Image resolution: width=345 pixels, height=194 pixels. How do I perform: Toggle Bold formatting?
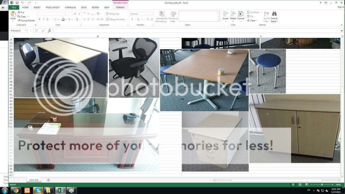point(40,19)
